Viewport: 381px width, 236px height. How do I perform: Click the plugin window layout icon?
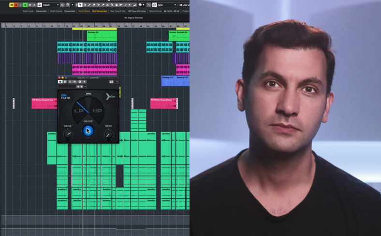[x=111, y=82]
